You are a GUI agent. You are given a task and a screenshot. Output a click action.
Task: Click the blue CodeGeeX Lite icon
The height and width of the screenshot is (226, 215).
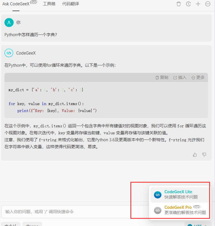pyautogui.click(x=158, y=195)
